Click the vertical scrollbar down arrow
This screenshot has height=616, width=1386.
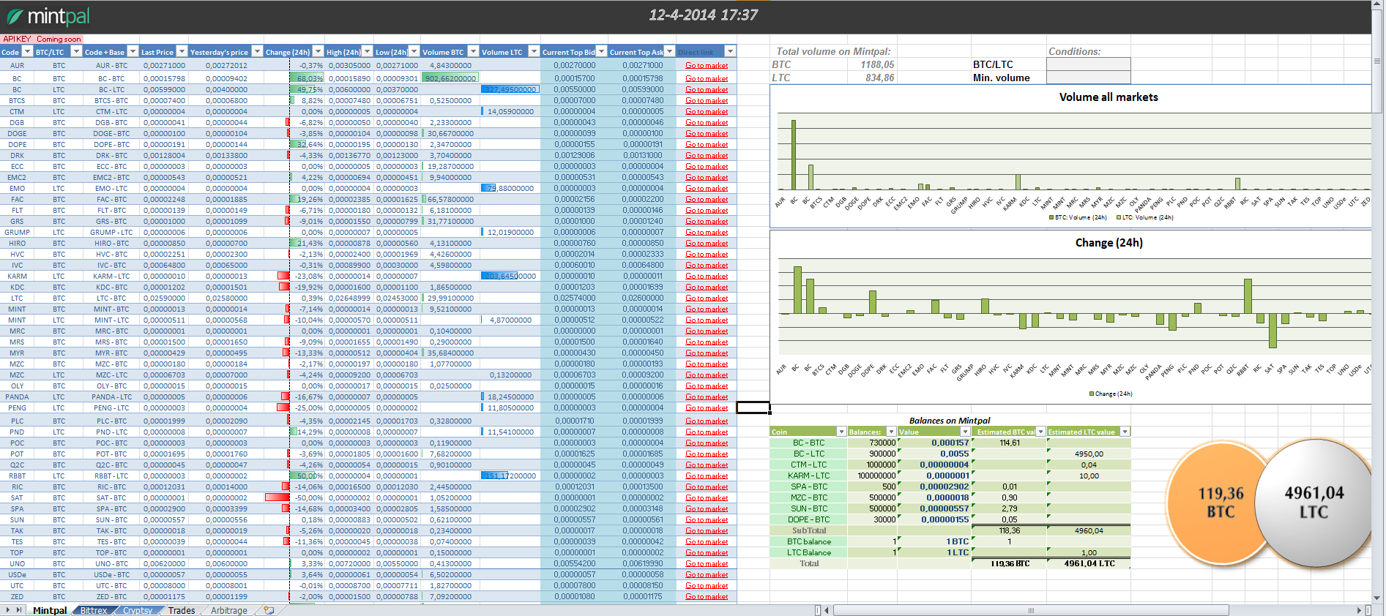[1377, 598]
